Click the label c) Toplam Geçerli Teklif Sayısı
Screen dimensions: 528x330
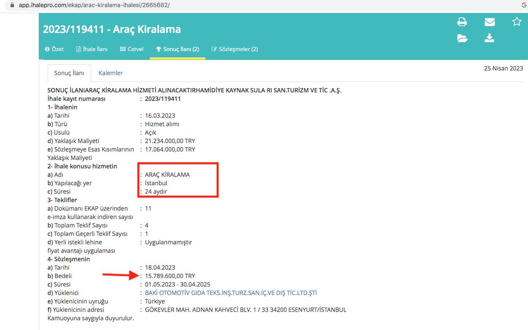tap(88, 234)
